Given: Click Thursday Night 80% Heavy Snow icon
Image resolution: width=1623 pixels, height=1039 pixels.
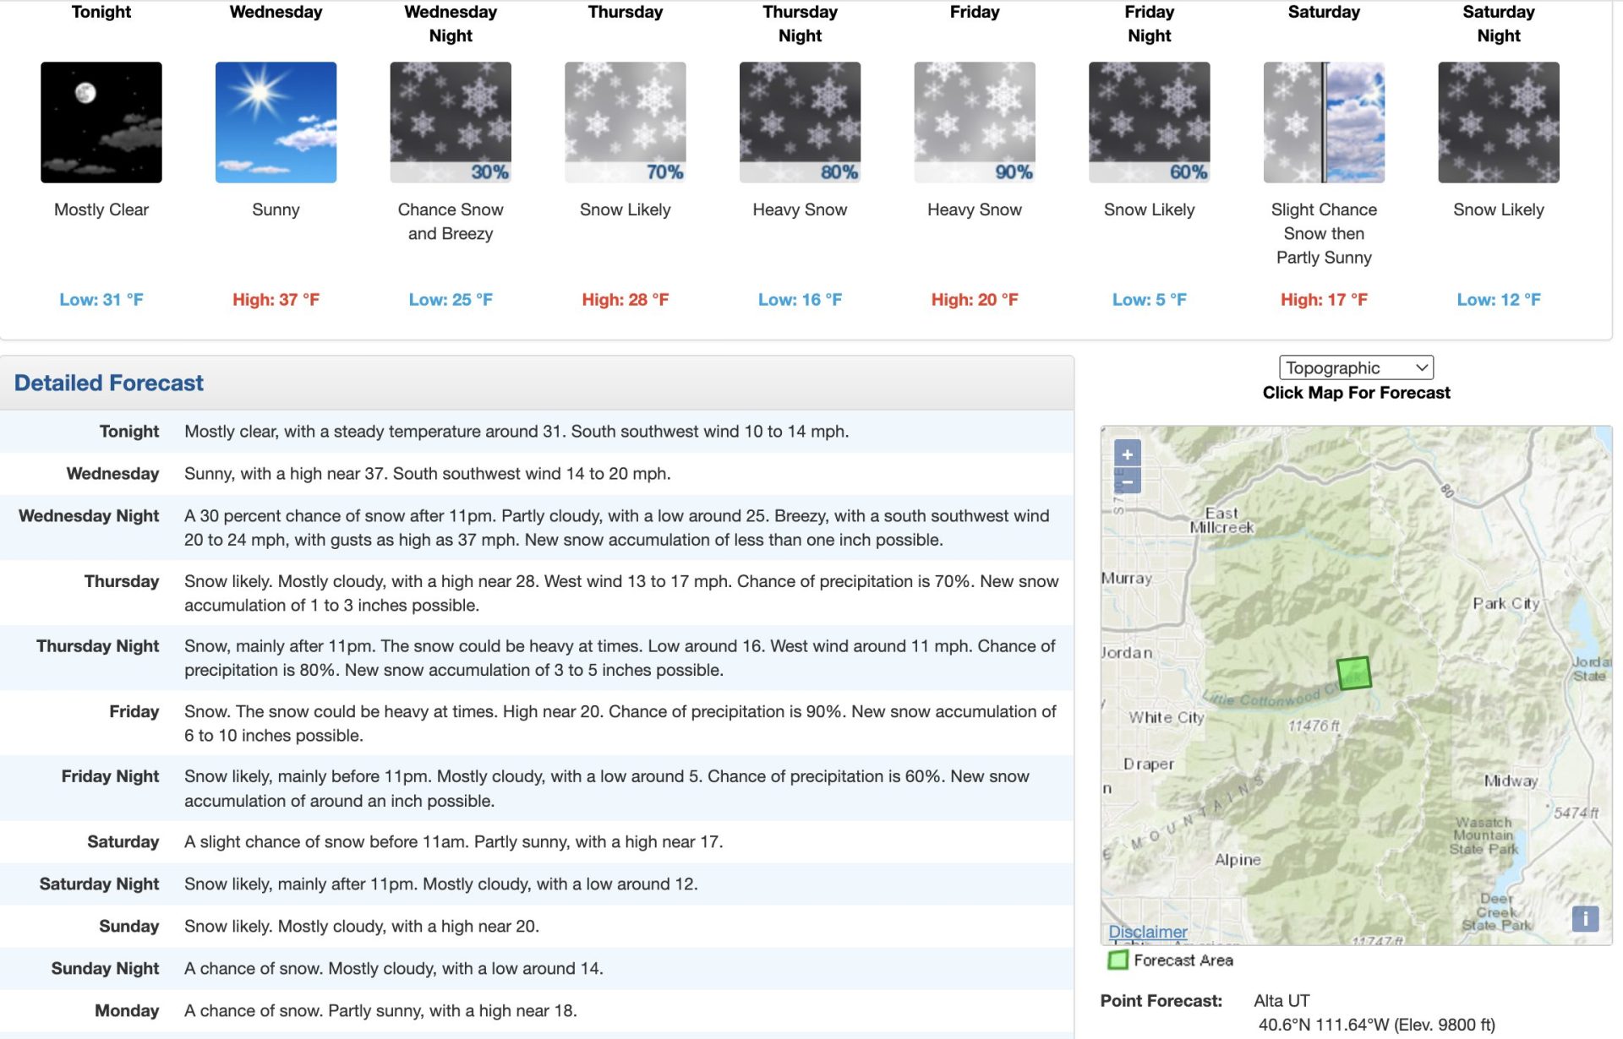Looking at the screenshot, I should 800,122.
